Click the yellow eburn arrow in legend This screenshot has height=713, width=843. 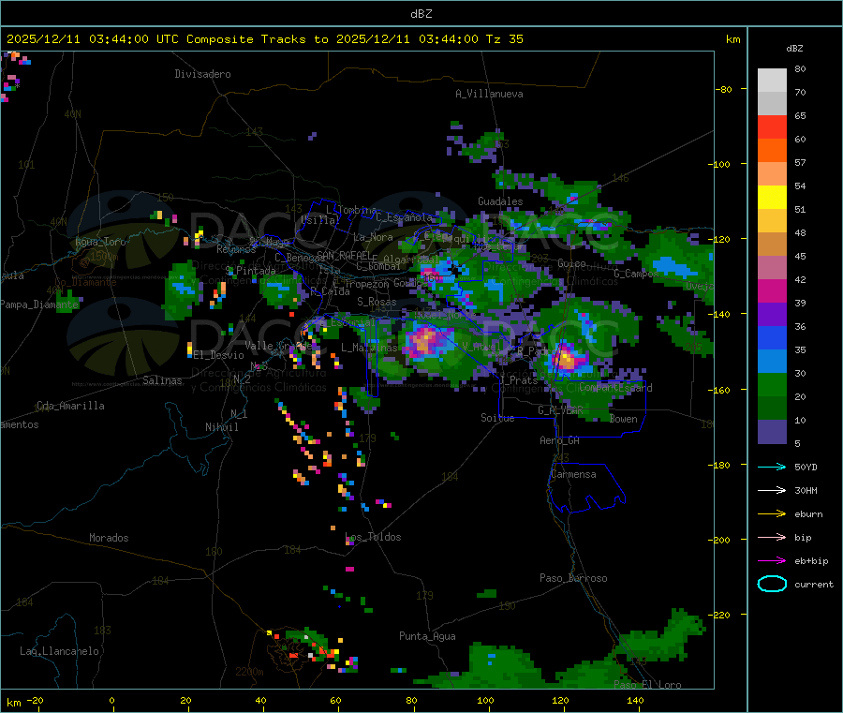click(x=772, y=514)
